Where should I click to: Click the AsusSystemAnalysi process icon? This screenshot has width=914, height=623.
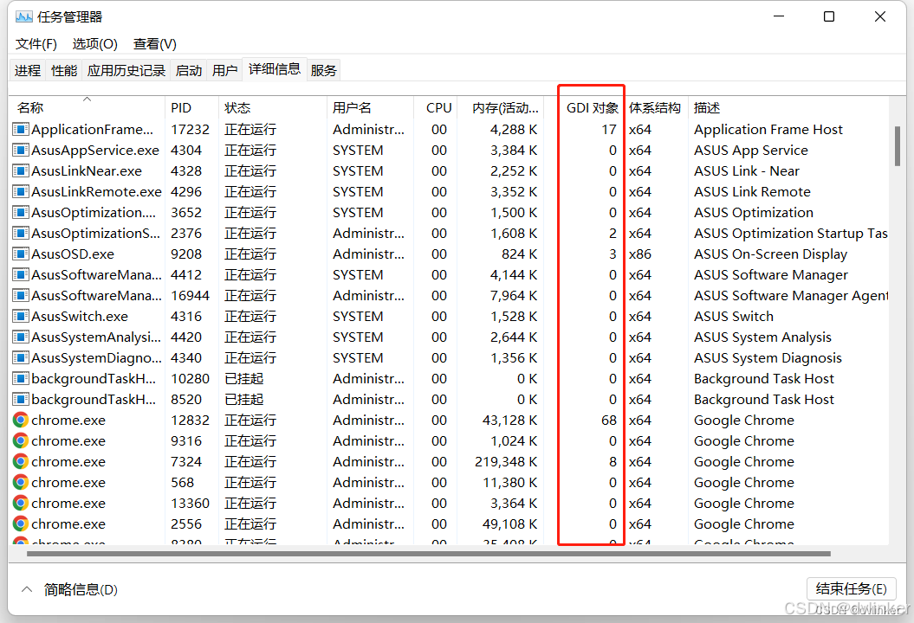(x=21, y=337)
